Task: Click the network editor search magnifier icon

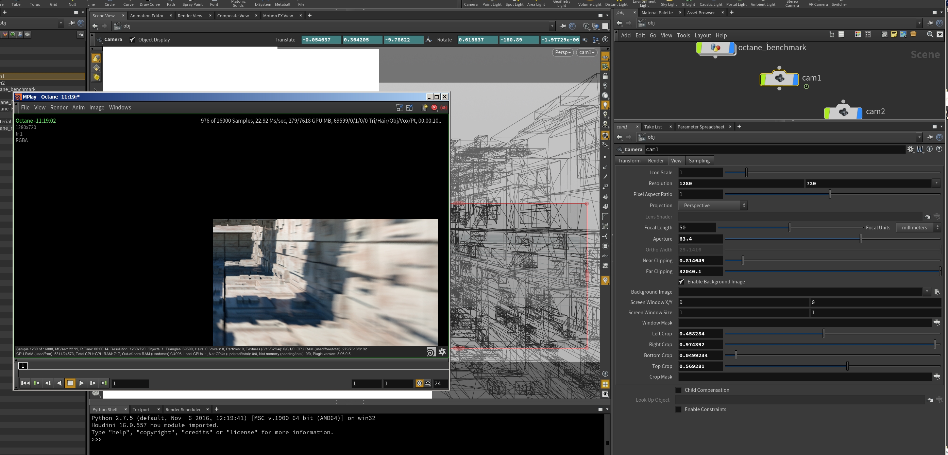Action: click(930, 34)
